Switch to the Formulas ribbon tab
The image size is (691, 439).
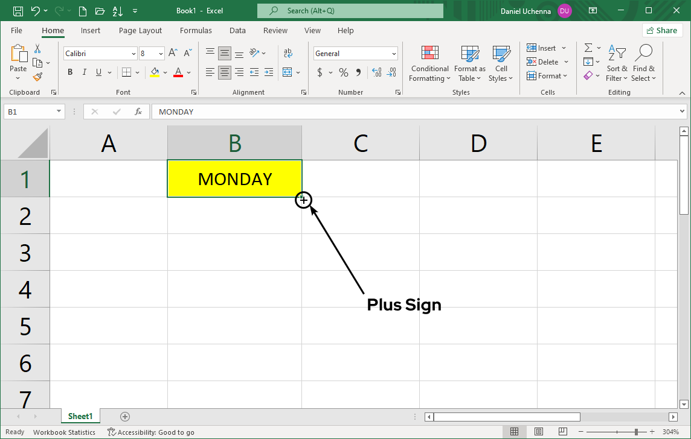click(x=196, y=30)
